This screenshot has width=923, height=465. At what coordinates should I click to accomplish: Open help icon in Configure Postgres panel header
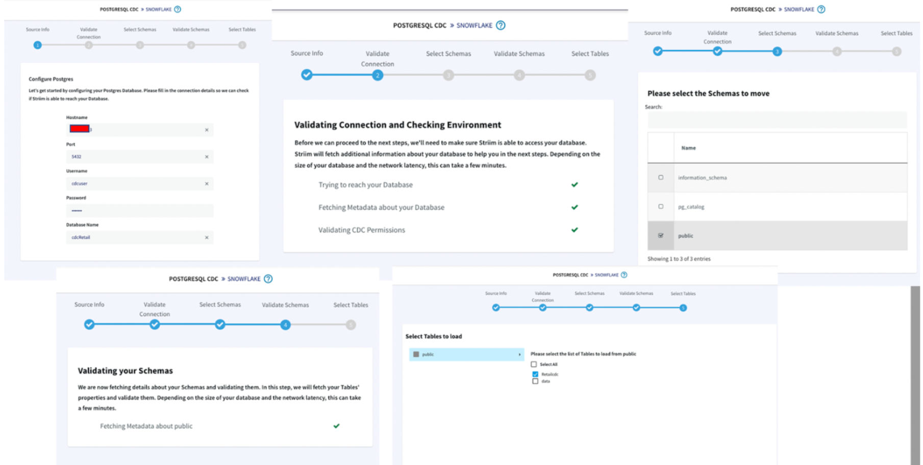[x=178, y=9]
